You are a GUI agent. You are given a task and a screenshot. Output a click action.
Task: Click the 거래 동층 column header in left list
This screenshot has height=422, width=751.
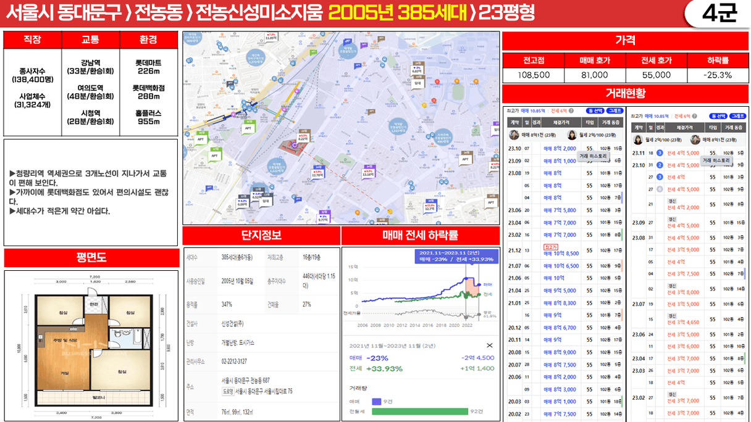(612, 122)
